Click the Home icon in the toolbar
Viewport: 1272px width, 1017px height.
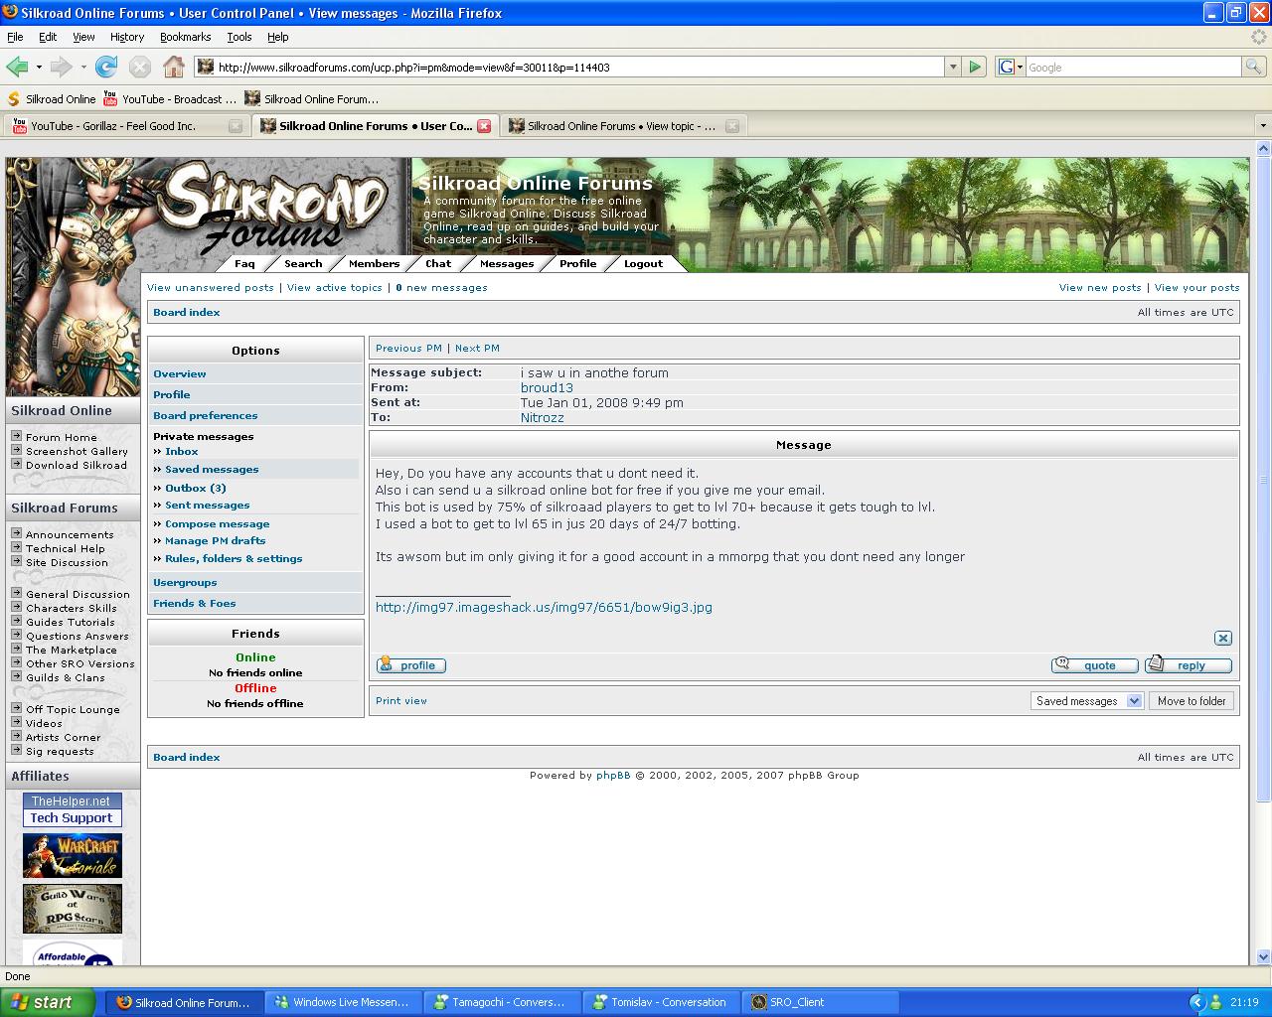(174, 67)
